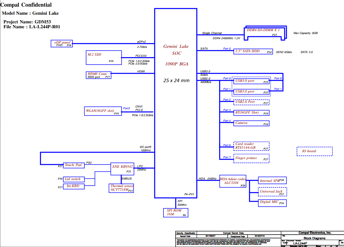Click the HDMI Conn block
The height and width of the screenshot is (247, 344).
pos(98,75)
